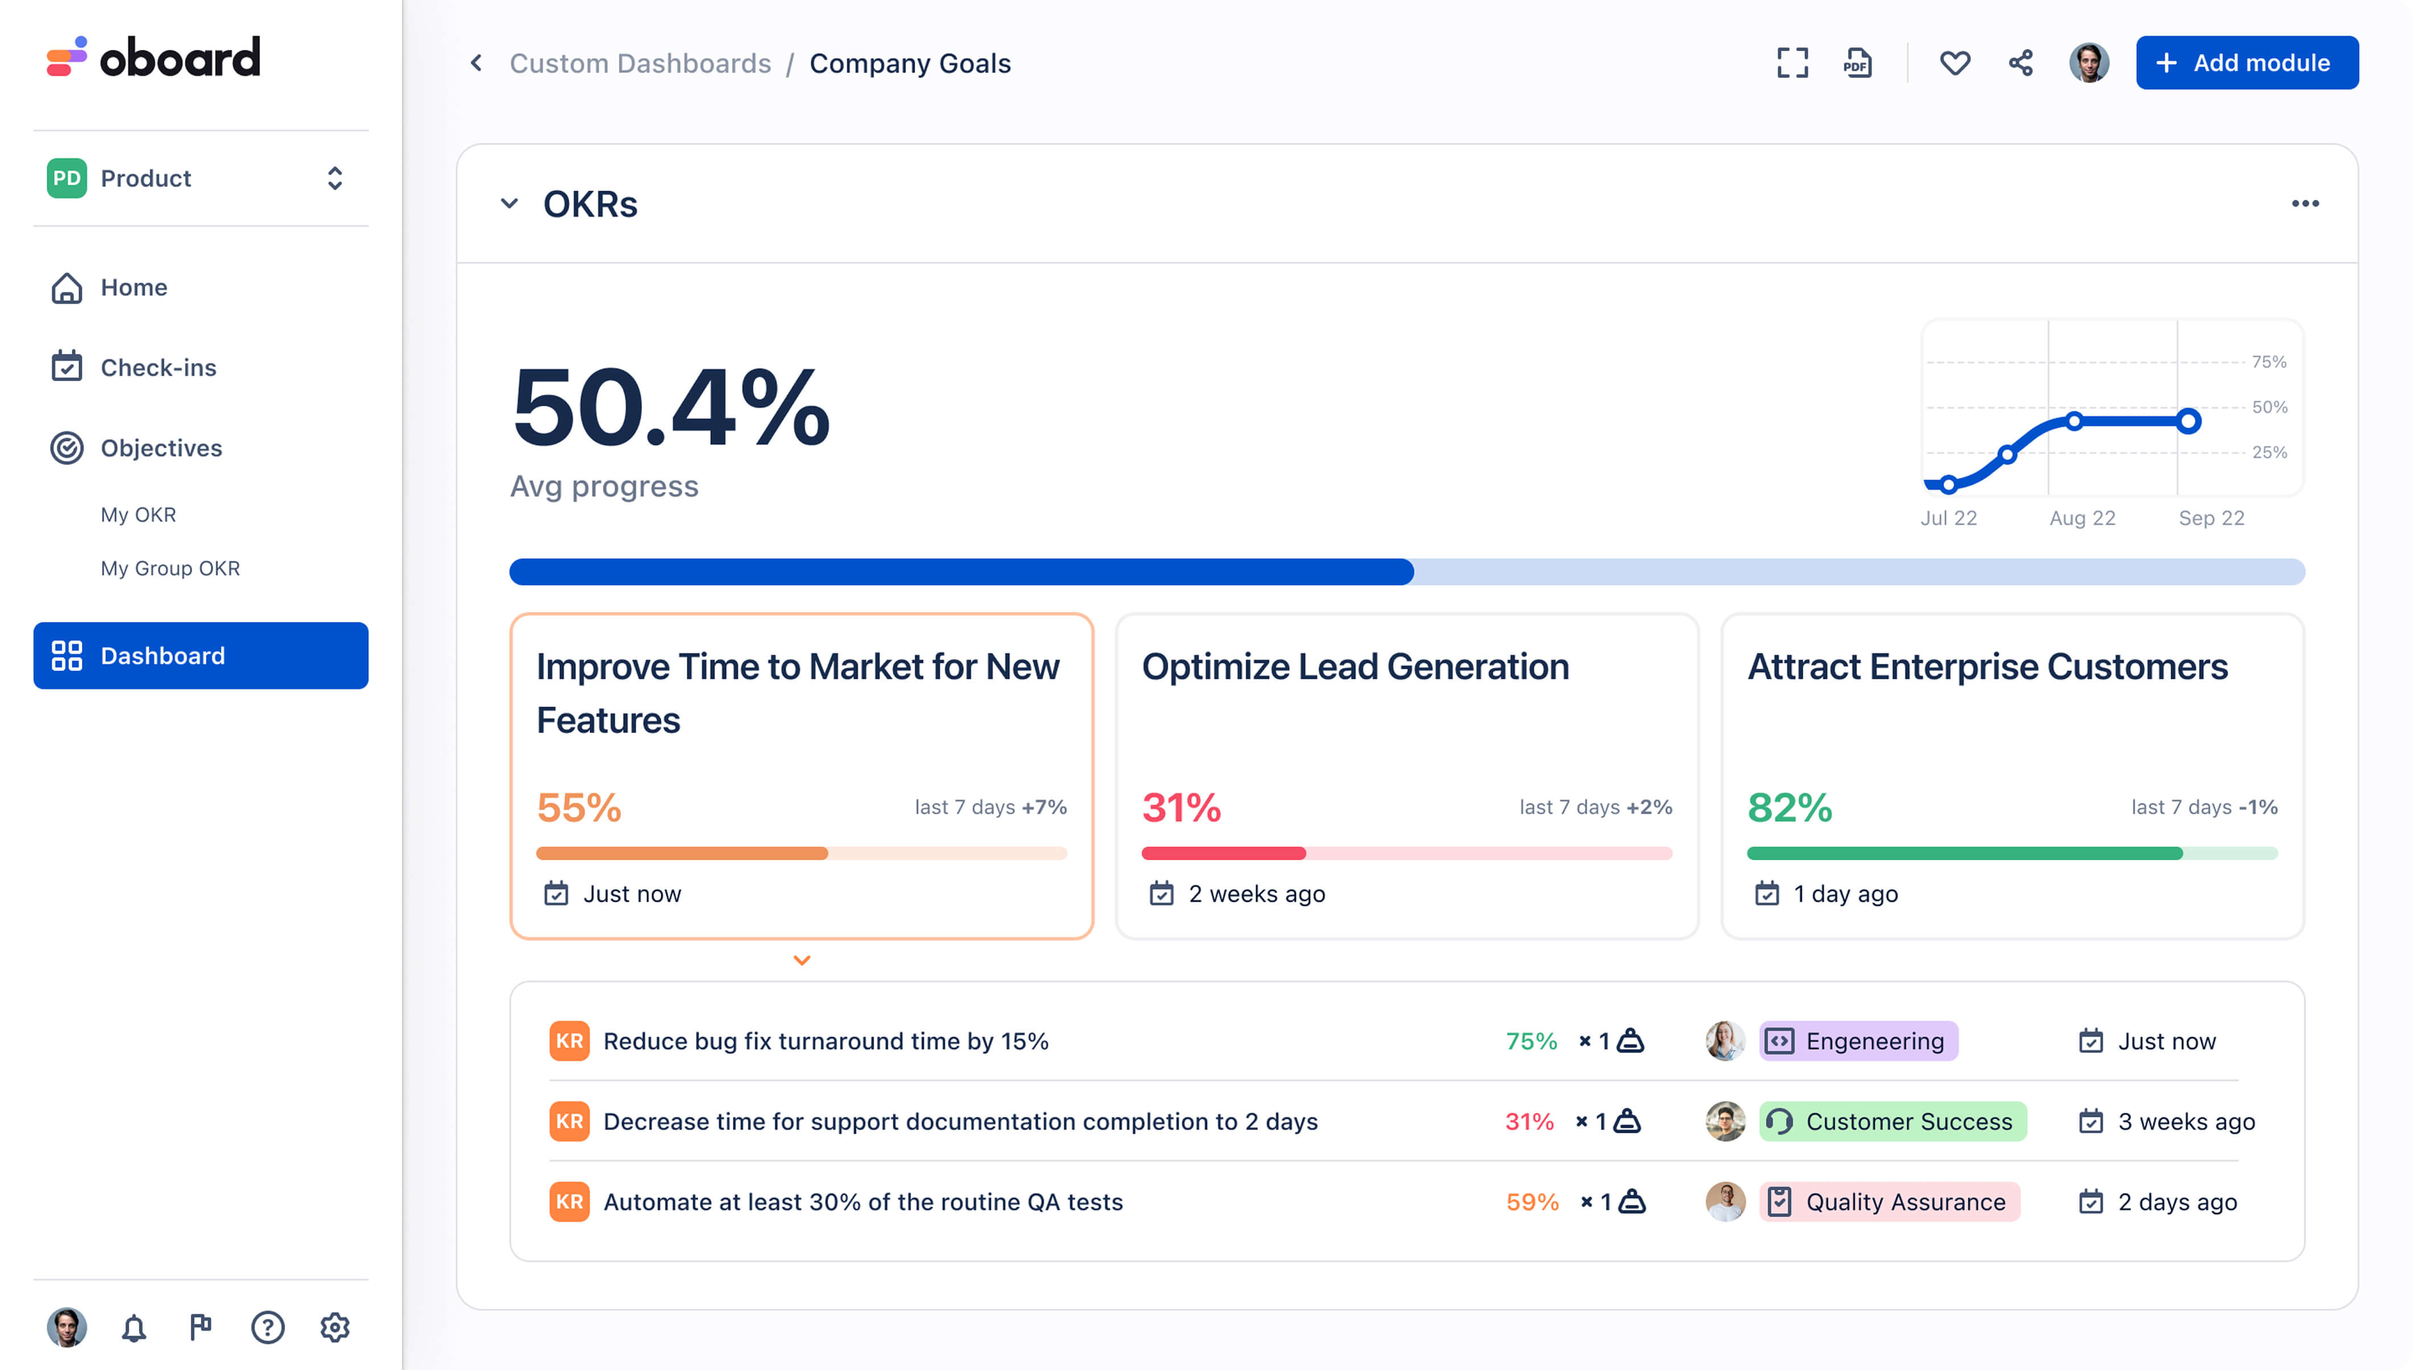Viewport: 2413px width, 1370px height.
Task: Export the dashboard as PDF
Action: 1857,63
